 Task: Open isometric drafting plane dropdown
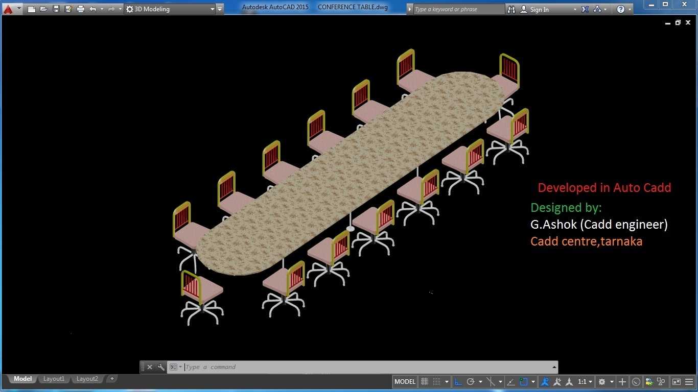[500, 382]
